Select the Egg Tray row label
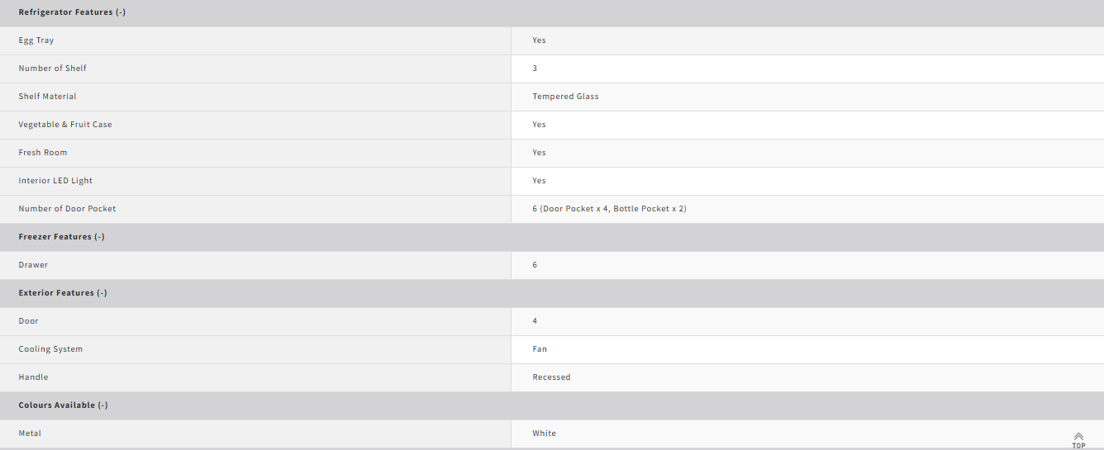 pos(36,40)
